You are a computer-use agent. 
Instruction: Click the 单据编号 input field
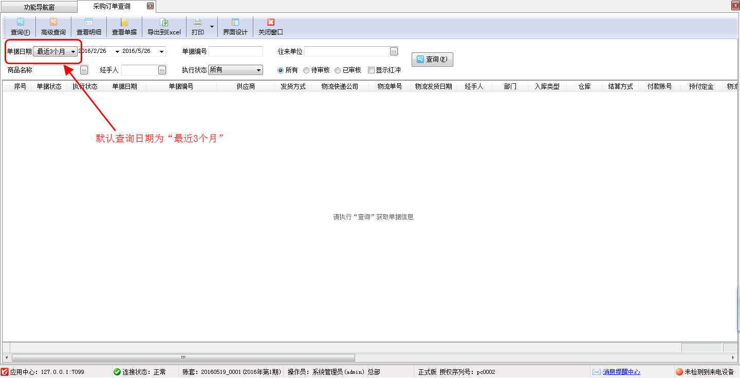[235, 51]
